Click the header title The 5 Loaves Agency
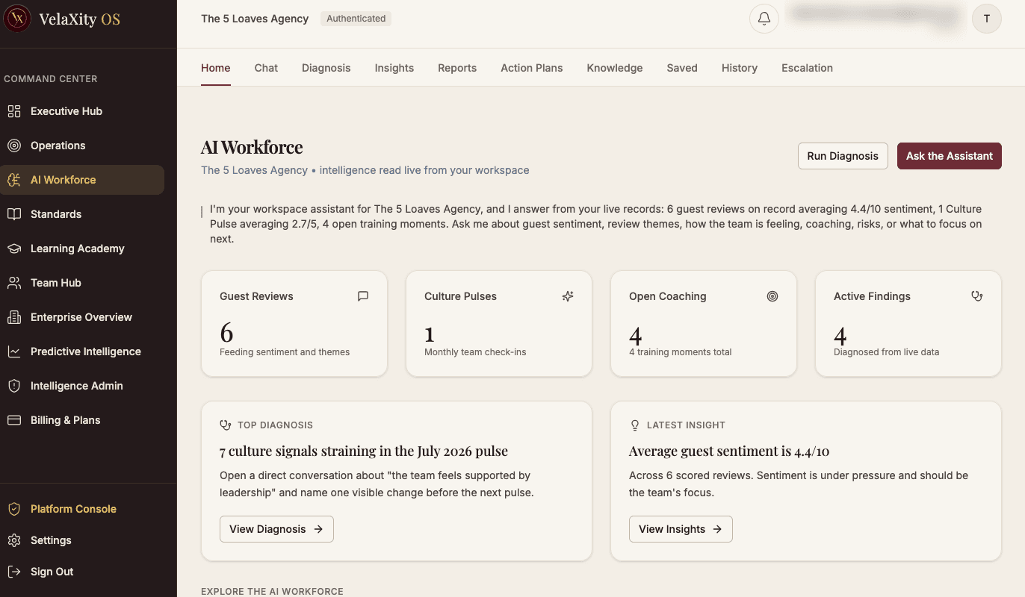 [x=255, y=19]
